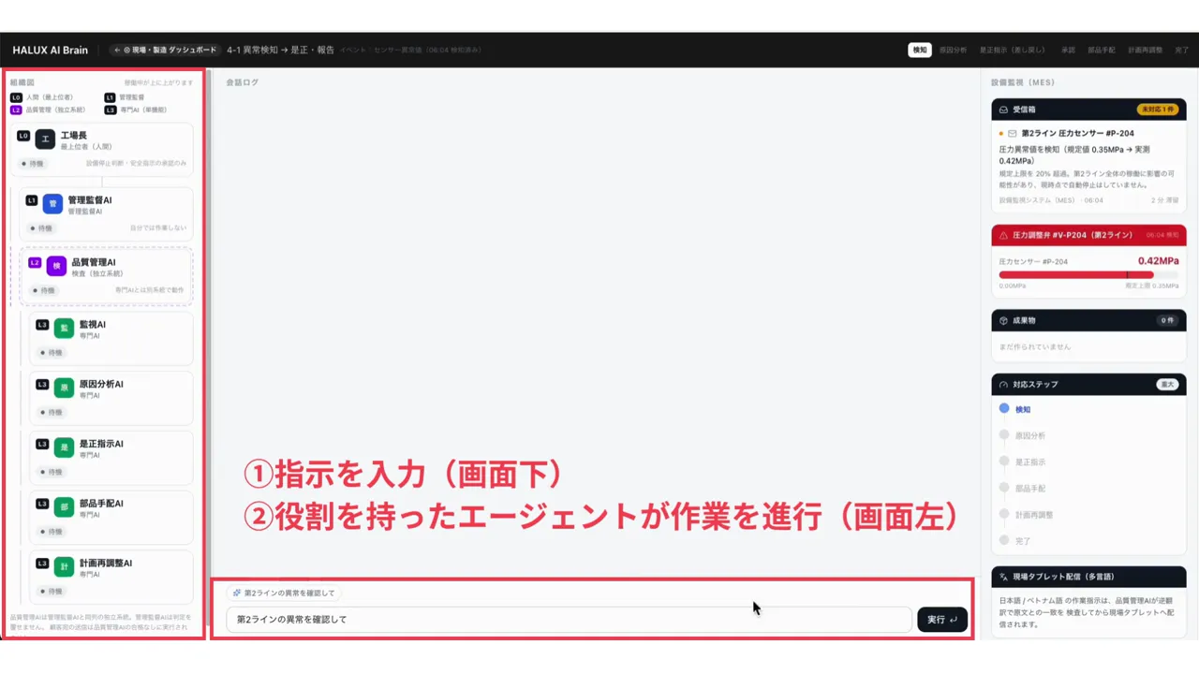The height and width of the screenshot is (674, 1199).
Task: Click the purple L2 legend badge for 品質管理（独立系統）
Action: (16, 110)
